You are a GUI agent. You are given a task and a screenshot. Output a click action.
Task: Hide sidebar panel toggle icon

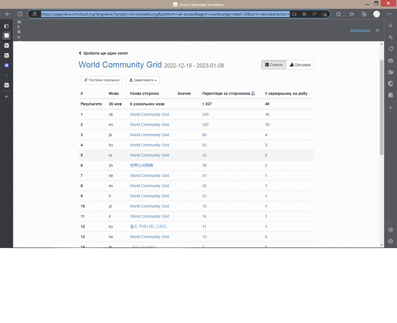[391, 230]
